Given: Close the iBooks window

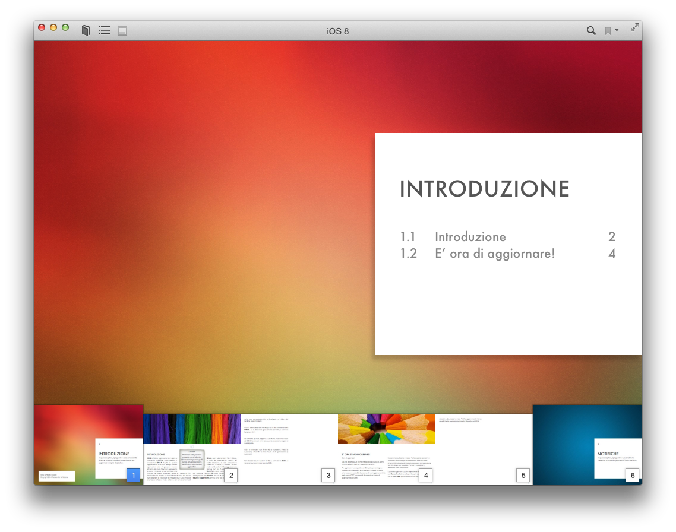Looking at the screenshot, I should point(42,27).
